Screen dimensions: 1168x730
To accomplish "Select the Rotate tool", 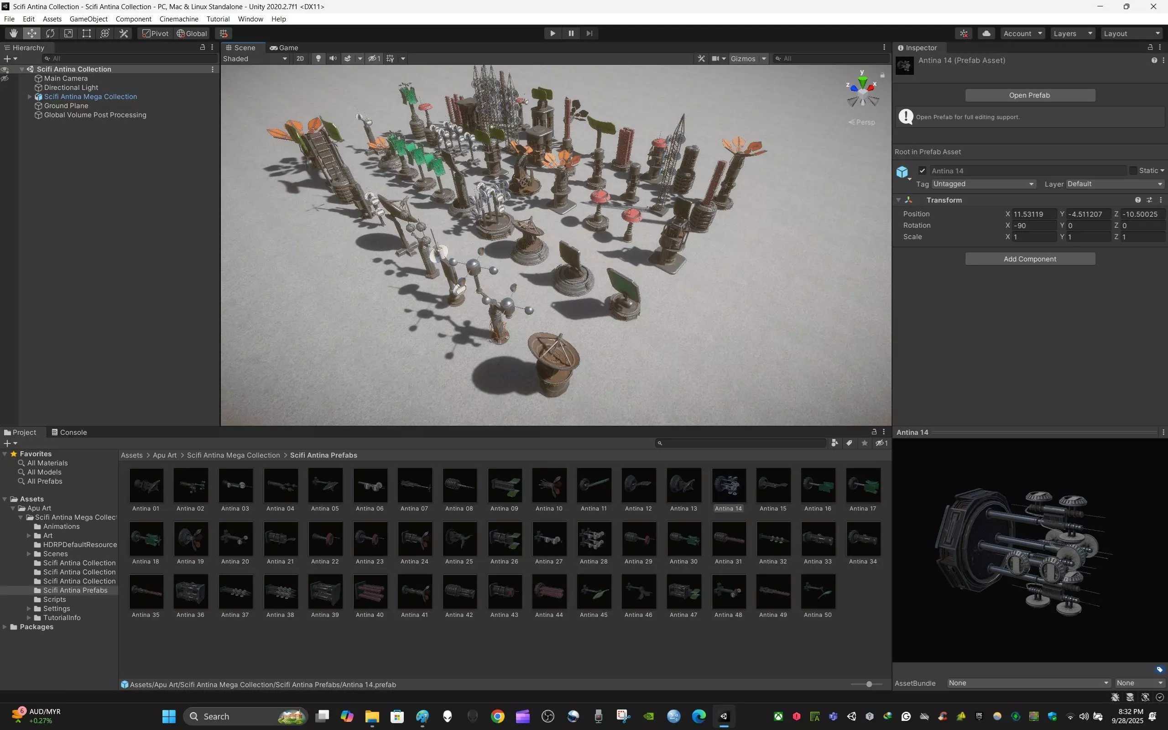I will tap(50, 33).
